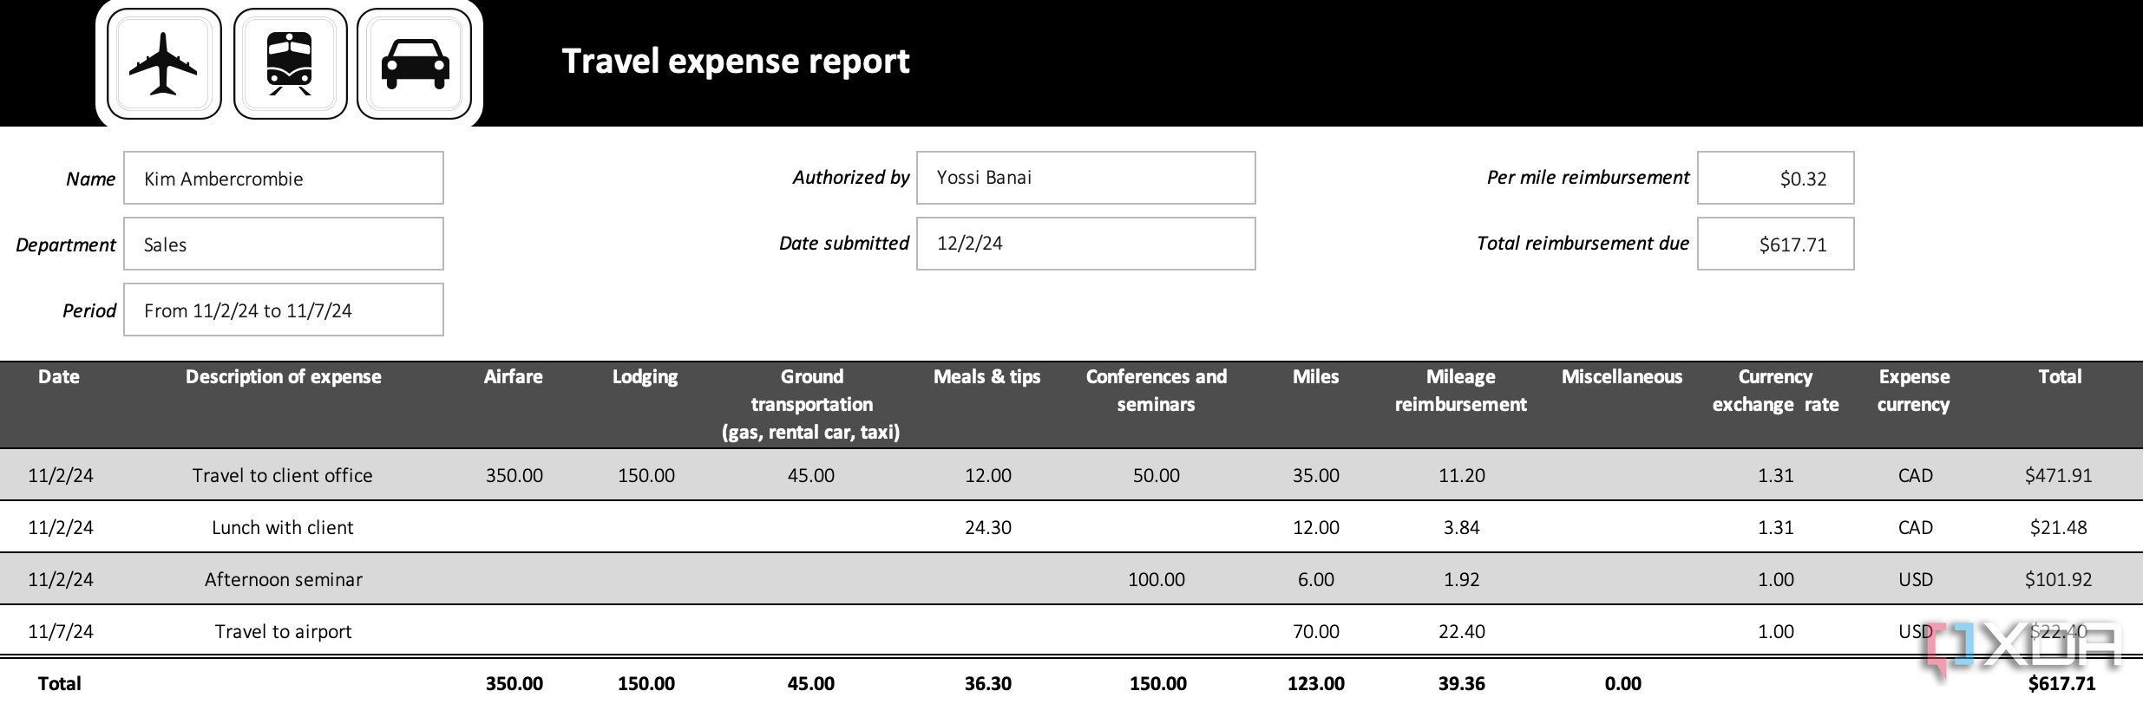Select the Lunch with client description cell
The image size is (2143, 704).
point(283,527)
